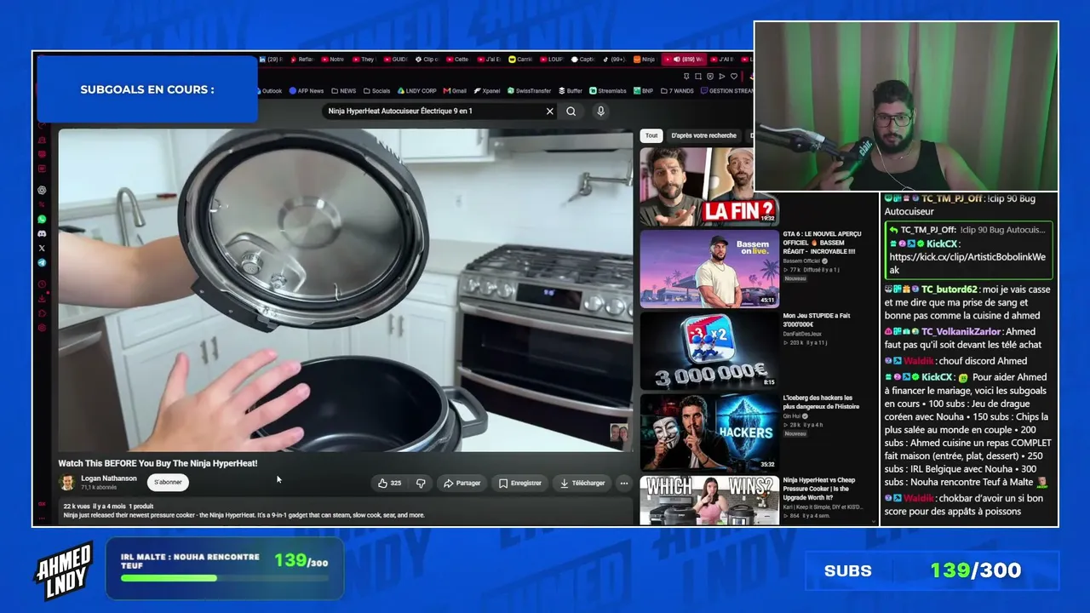Click the S'abonner subscribe button
The height and width of the screenshot is (613, 1090).
point(168,483)
